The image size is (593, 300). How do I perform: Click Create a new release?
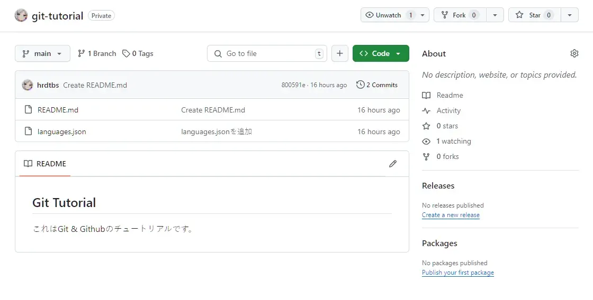(x=451, y=215)
